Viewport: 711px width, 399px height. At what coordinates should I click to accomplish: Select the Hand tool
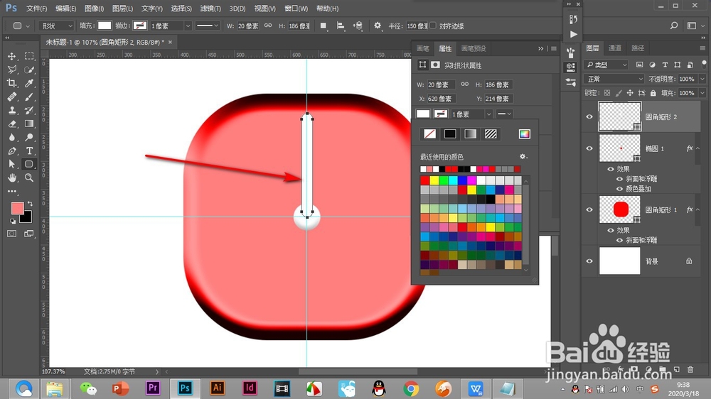click(12, 178)
